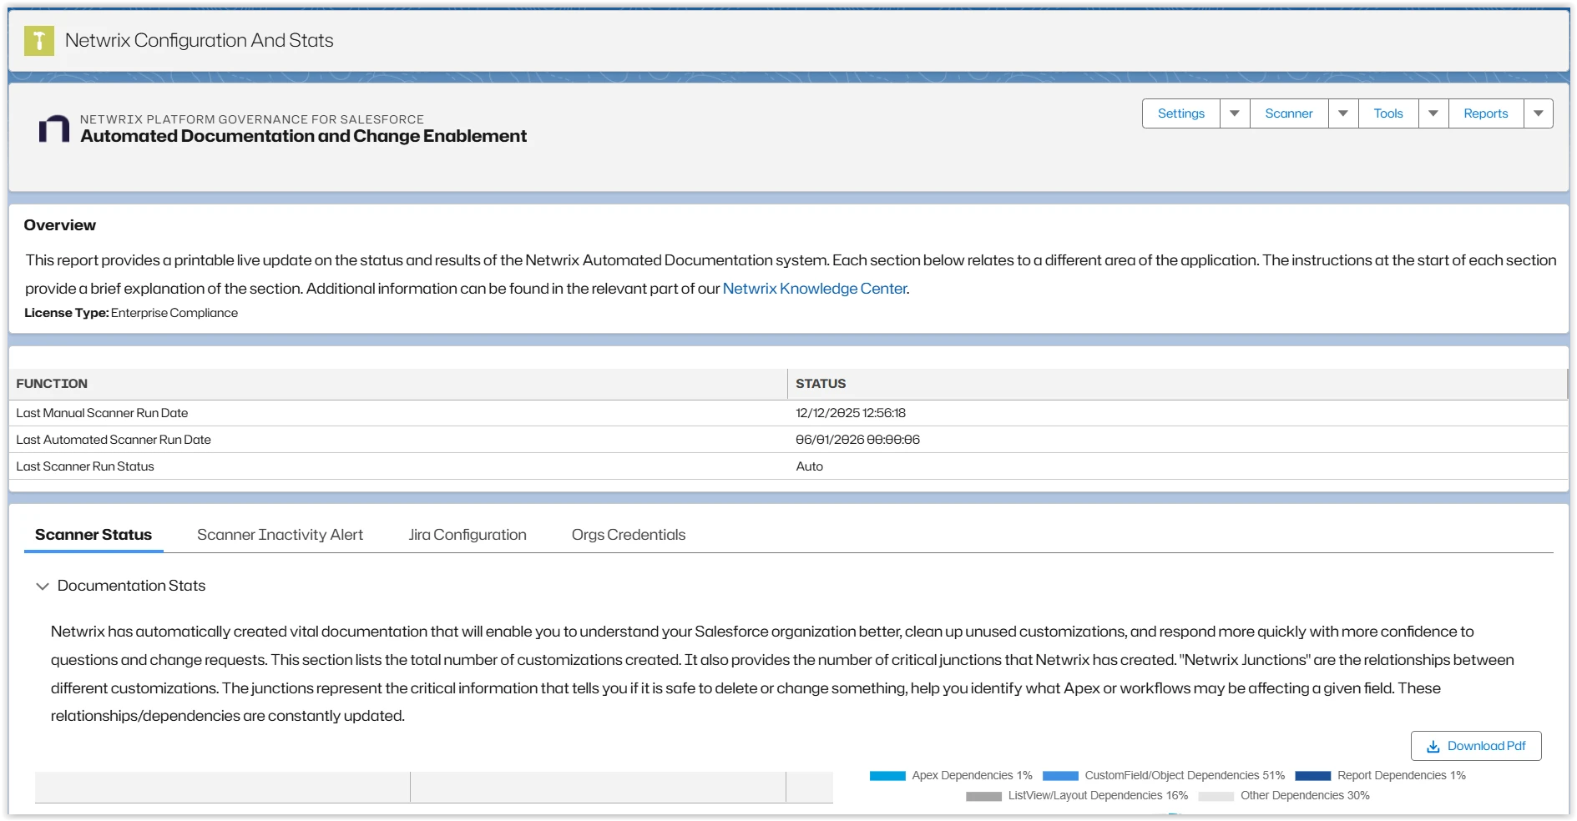Viewport: 1577px width, 821px height.
Task: Collapse the Documentation Stats section
Action: pos(43,587)
